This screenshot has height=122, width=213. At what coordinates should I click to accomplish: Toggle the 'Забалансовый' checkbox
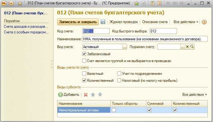click(84, 54)
